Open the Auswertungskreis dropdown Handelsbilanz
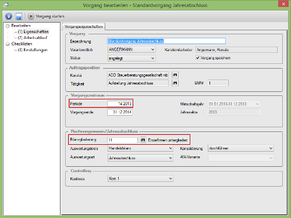Screen dimensions: 291x218 coord(140,148)
